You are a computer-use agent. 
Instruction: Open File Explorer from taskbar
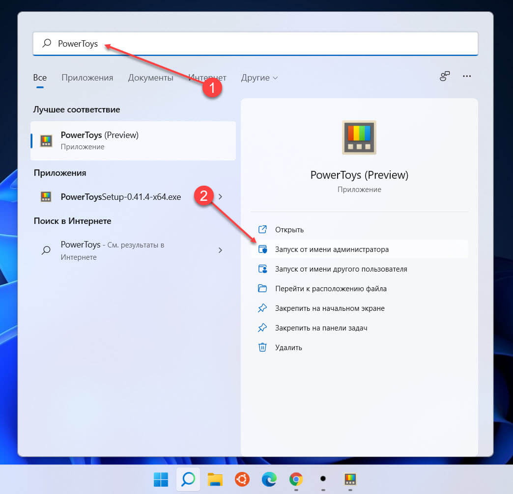(215, 479)
